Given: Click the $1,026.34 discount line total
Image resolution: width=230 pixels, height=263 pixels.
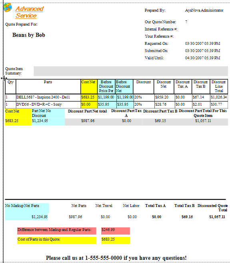Looking at the screenshot, I should [x=219, y=97].
